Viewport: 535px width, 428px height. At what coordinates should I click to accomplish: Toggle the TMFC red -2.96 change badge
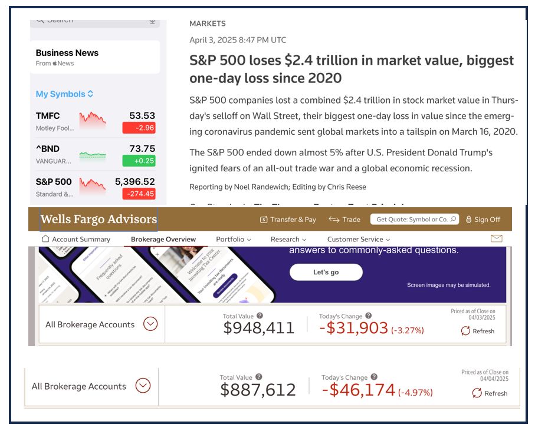139,127
